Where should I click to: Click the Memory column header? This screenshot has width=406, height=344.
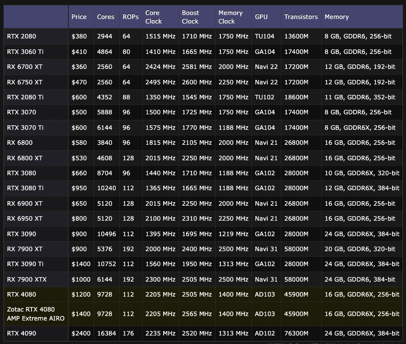pyautogui.click(x=337, y=17)
